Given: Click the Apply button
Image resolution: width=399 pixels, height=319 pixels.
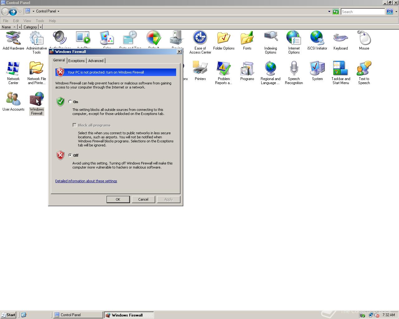Looking at the screenshot, I should tap(169, 199).
